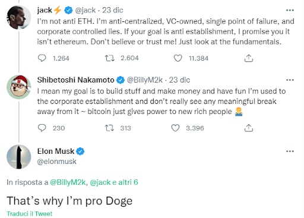Share Shibetoshi Nakamoto's tweet

(249, 128)
